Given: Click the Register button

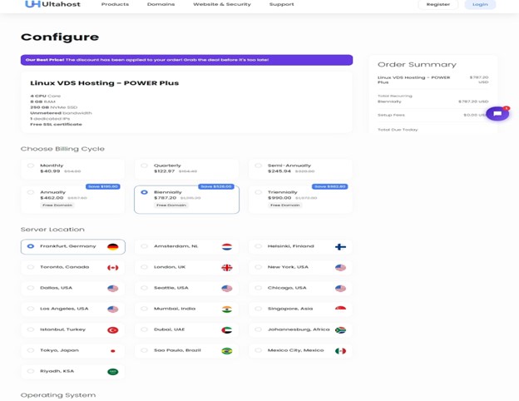Looking at the screenshot, I should (x=438, y=4).
